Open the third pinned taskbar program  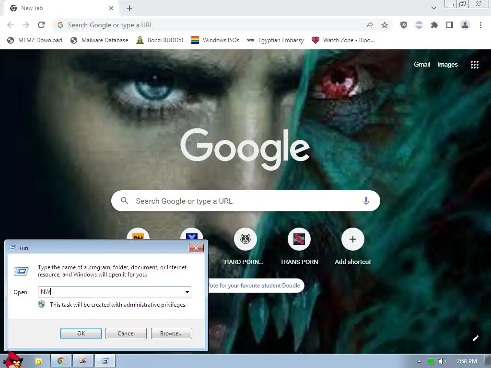pos(82,361)
